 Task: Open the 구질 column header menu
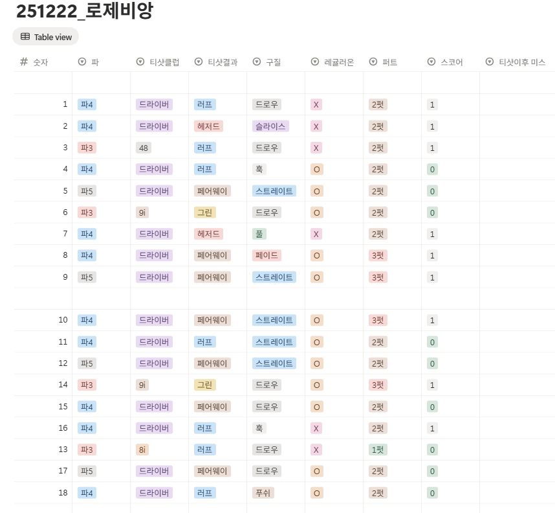click(x=276, y=62)
